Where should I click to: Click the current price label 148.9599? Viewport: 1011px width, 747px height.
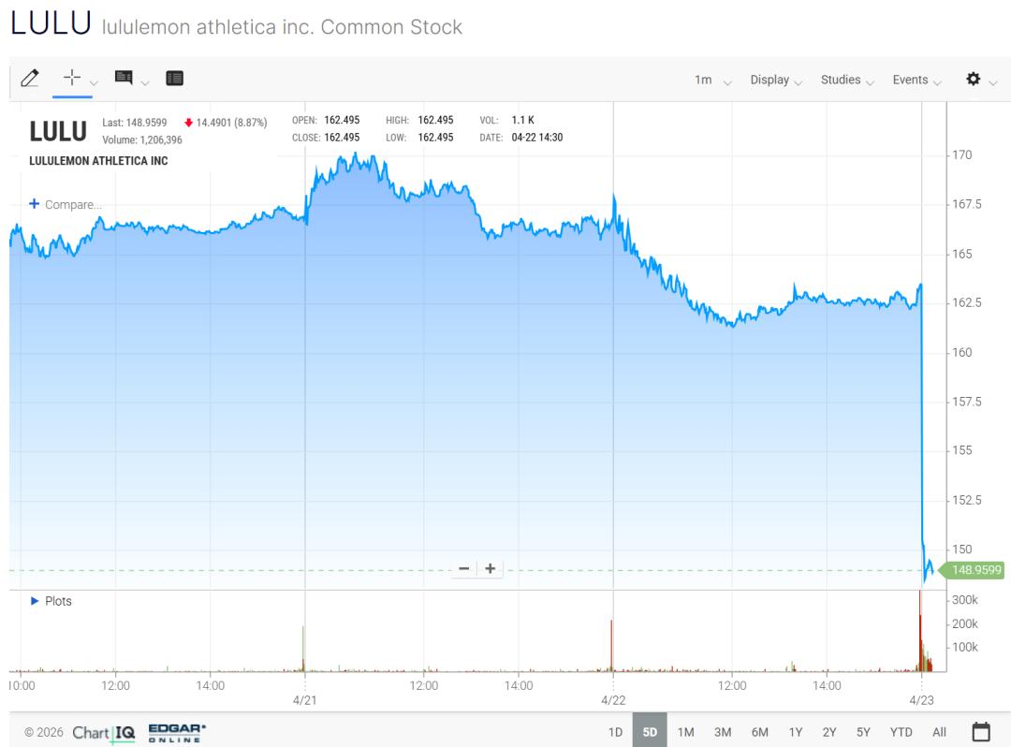tap(975, 569)
